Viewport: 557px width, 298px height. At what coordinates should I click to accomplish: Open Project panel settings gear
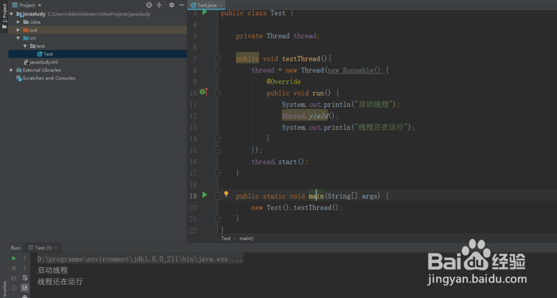[172, 5]
